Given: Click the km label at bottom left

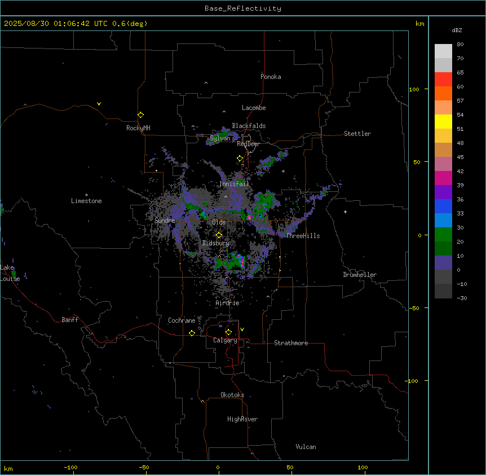Looking at the screenshot, I should (x=8, y=468).
